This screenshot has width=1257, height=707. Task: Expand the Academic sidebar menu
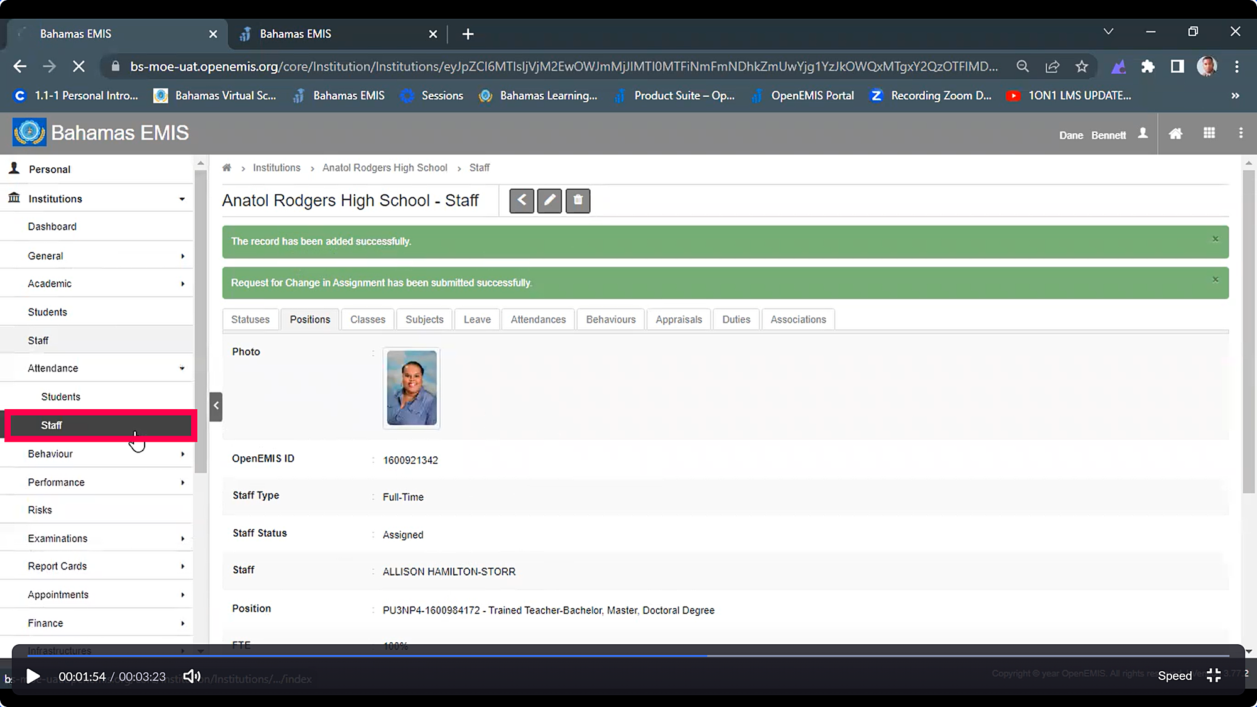point(182,284)
